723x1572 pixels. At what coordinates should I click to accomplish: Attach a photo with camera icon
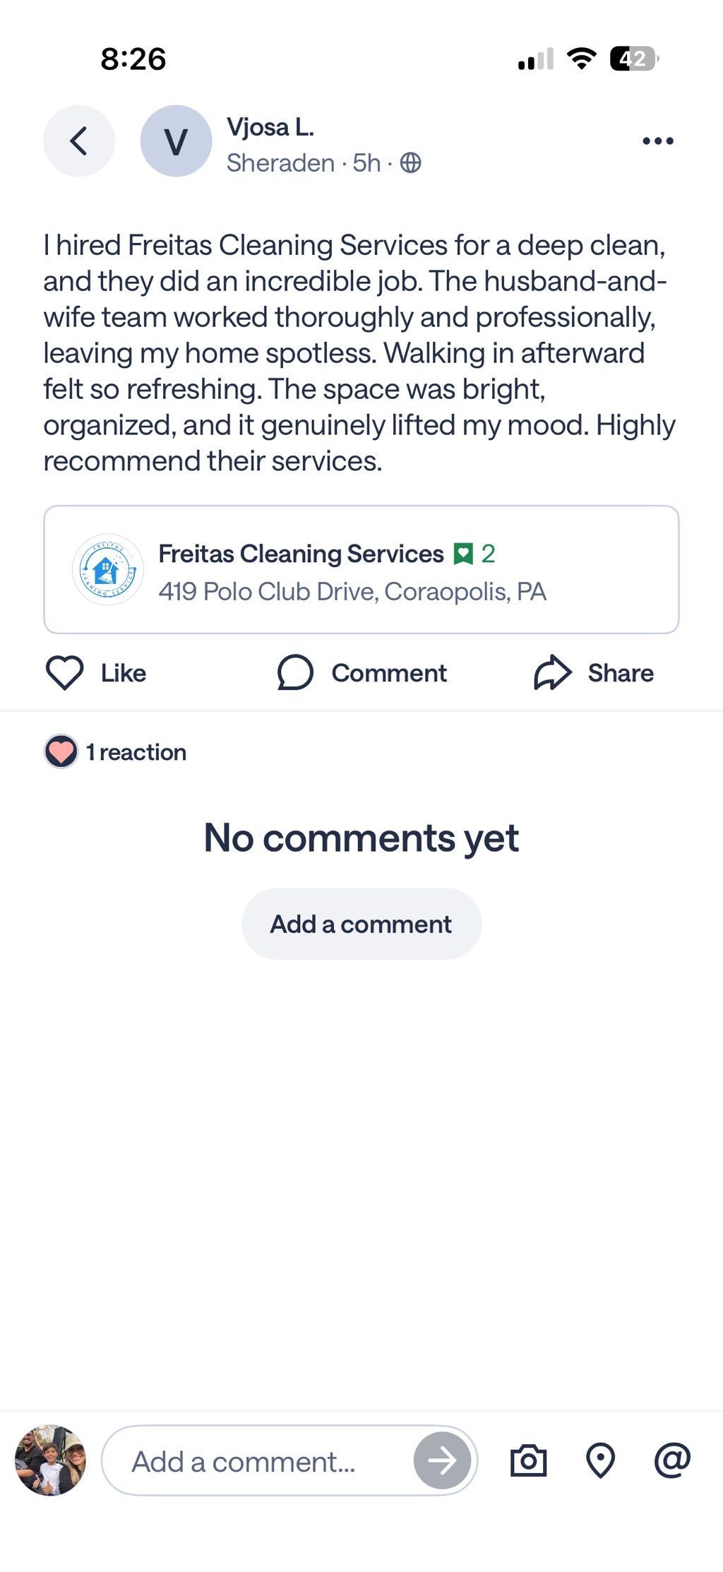(528, 1460)
